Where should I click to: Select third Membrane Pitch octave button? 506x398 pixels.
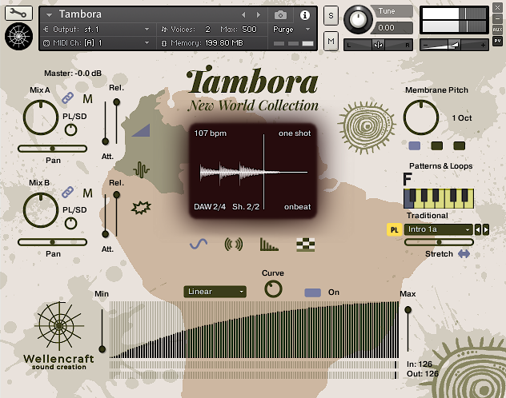coord(460,146)
